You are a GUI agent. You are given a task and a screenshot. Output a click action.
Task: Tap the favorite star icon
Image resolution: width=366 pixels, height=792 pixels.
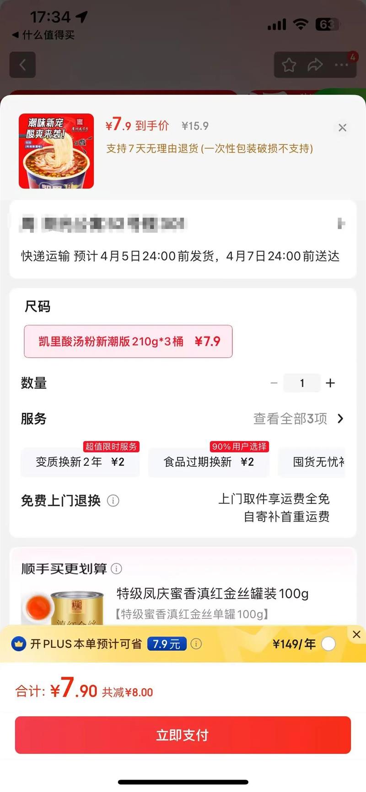point(289,65)
